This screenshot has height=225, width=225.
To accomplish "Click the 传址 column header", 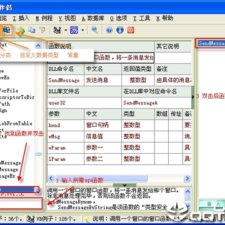I will [176, 114].
